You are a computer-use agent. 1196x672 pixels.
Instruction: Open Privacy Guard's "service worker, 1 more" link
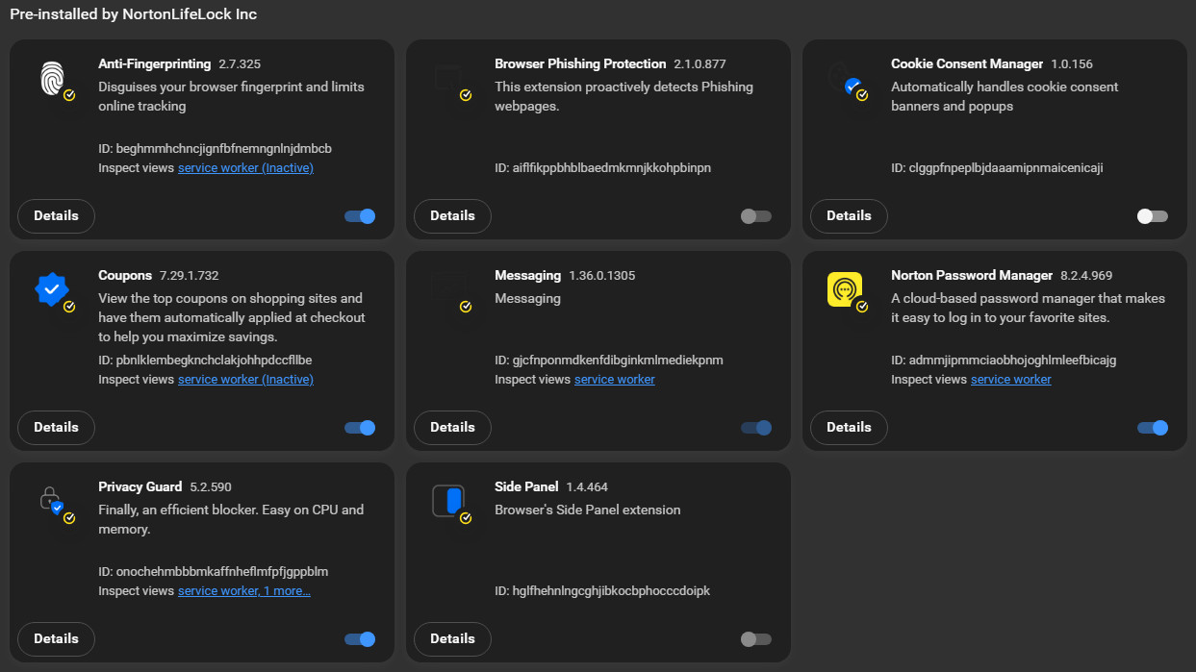pos(243,591)
